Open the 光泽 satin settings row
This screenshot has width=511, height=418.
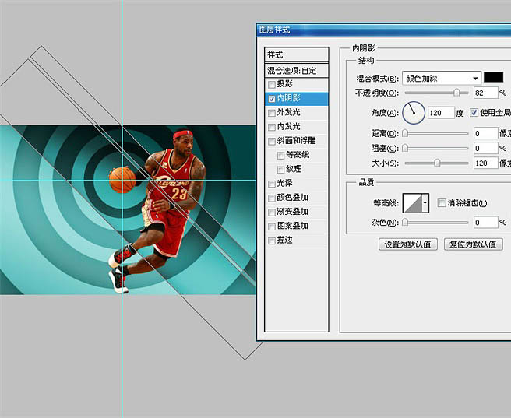296,184
